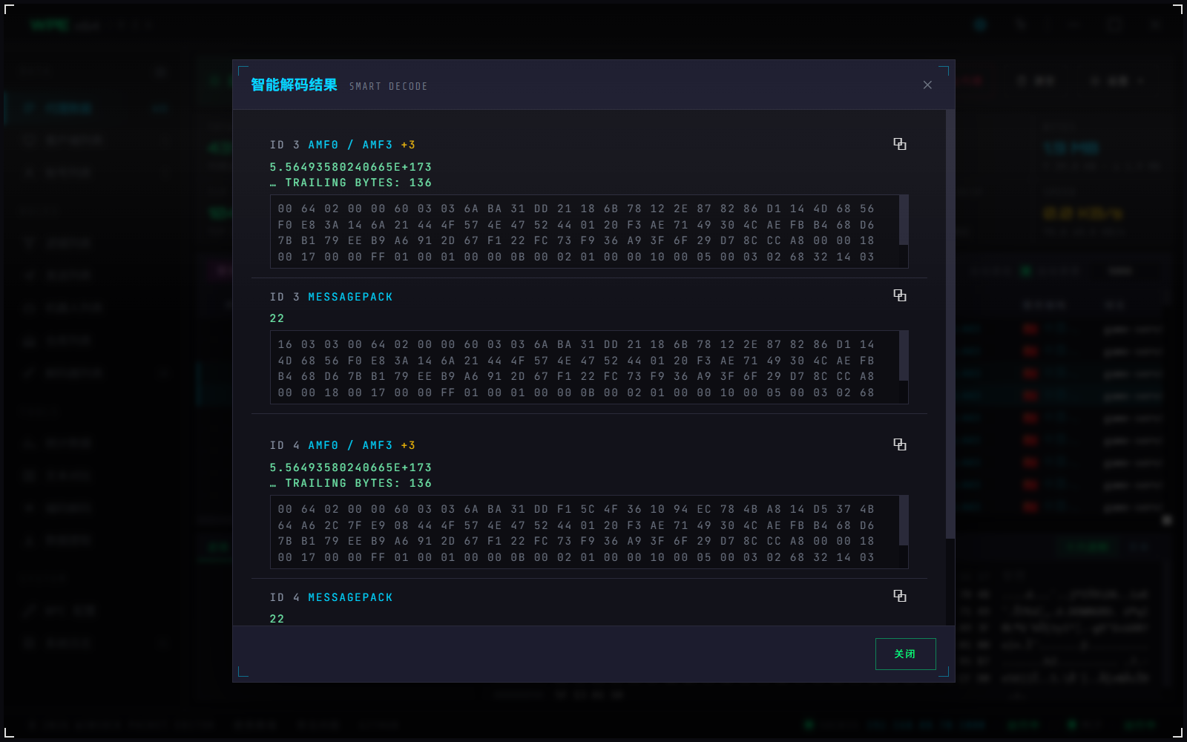Click the dialog's main vertical scrollbar
The image size is (1187, 742).
pyautogui.click(x=950, y=324)
